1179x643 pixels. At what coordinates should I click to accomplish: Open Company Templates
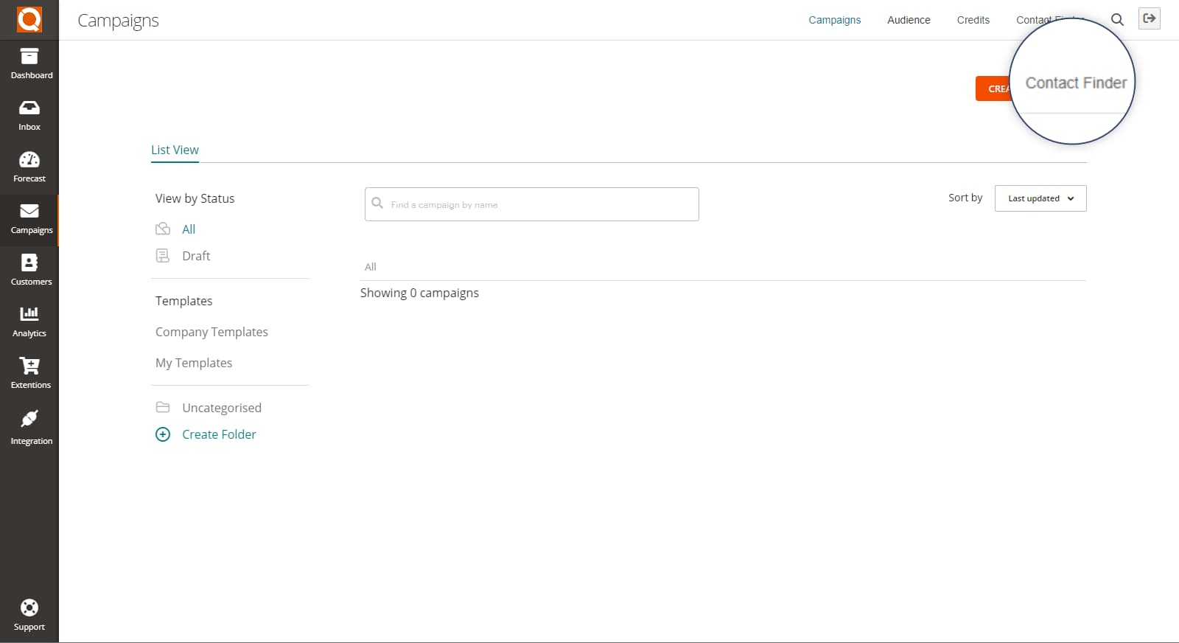pyautogui.click(x=211, y=332)
